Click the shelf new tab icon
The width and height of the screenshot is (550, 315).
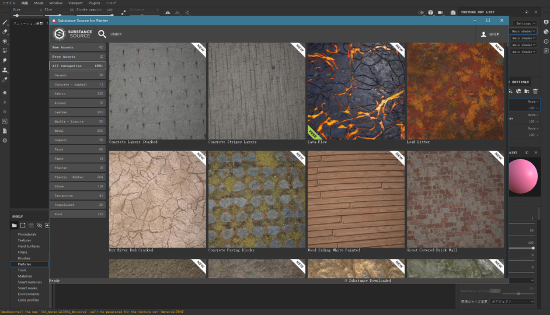(22, 225)
